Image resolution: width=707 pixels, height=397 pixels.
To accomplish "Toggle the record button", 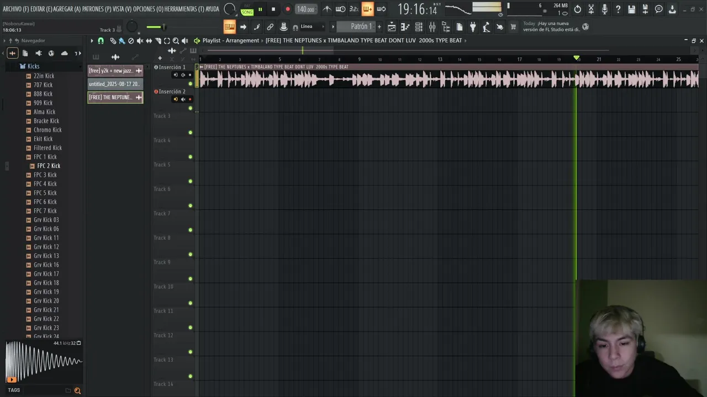I will pos(287,9).
